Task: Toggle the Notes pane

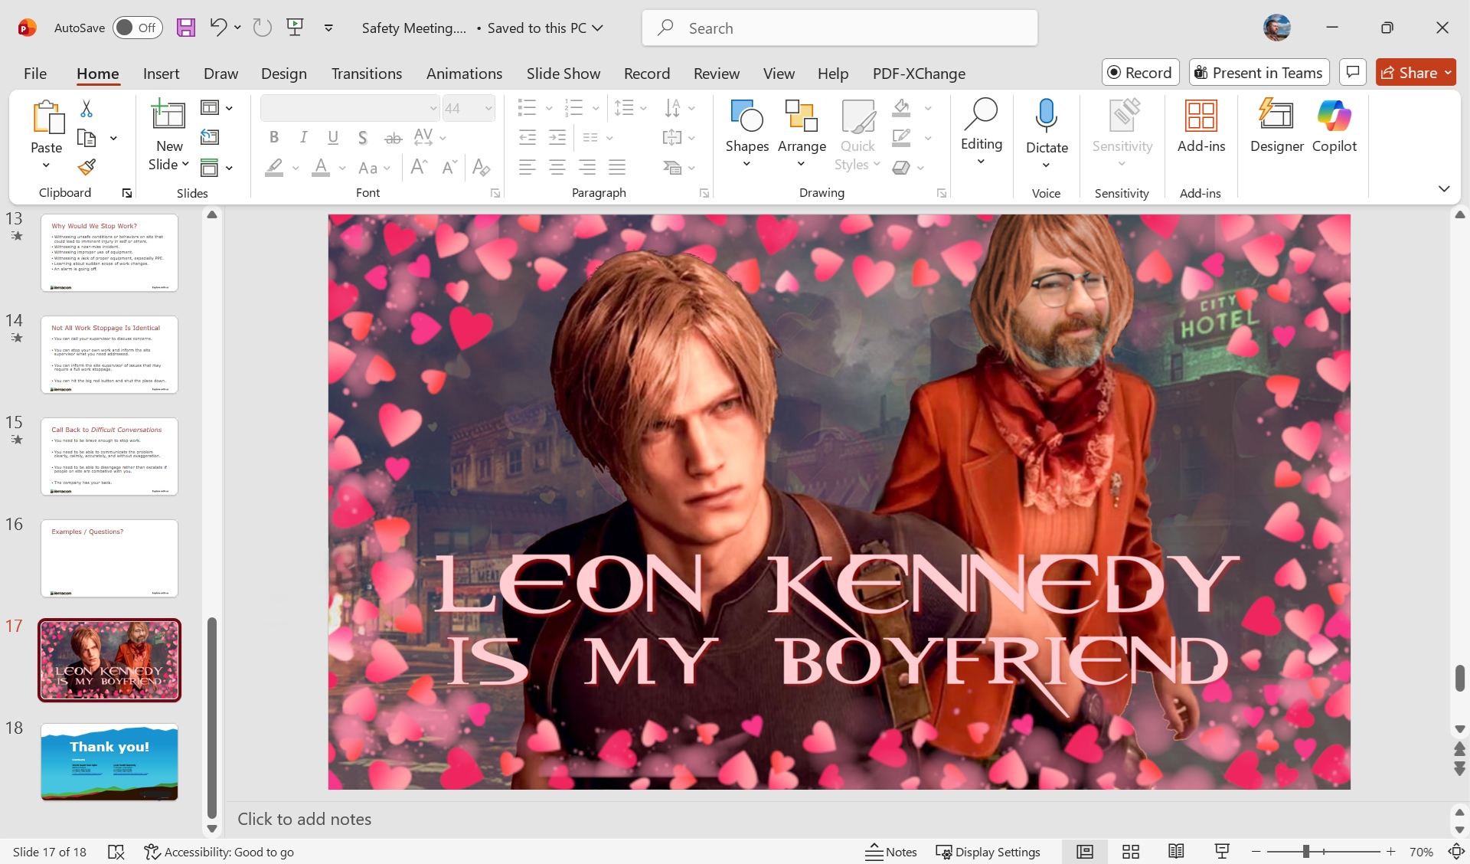Action: (x=891, y=852)
